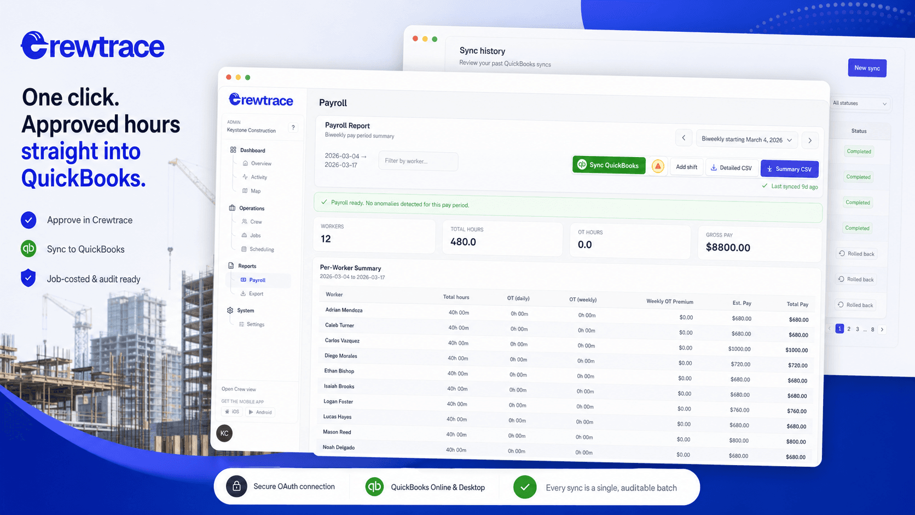
Task: Download the Detailed CSV
Action: point(731,168)
